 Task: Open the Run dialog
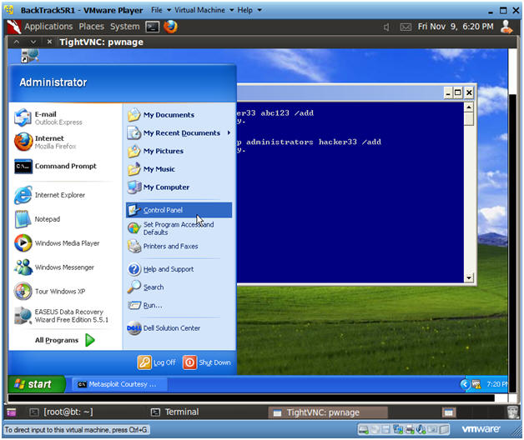coord(144,305)
